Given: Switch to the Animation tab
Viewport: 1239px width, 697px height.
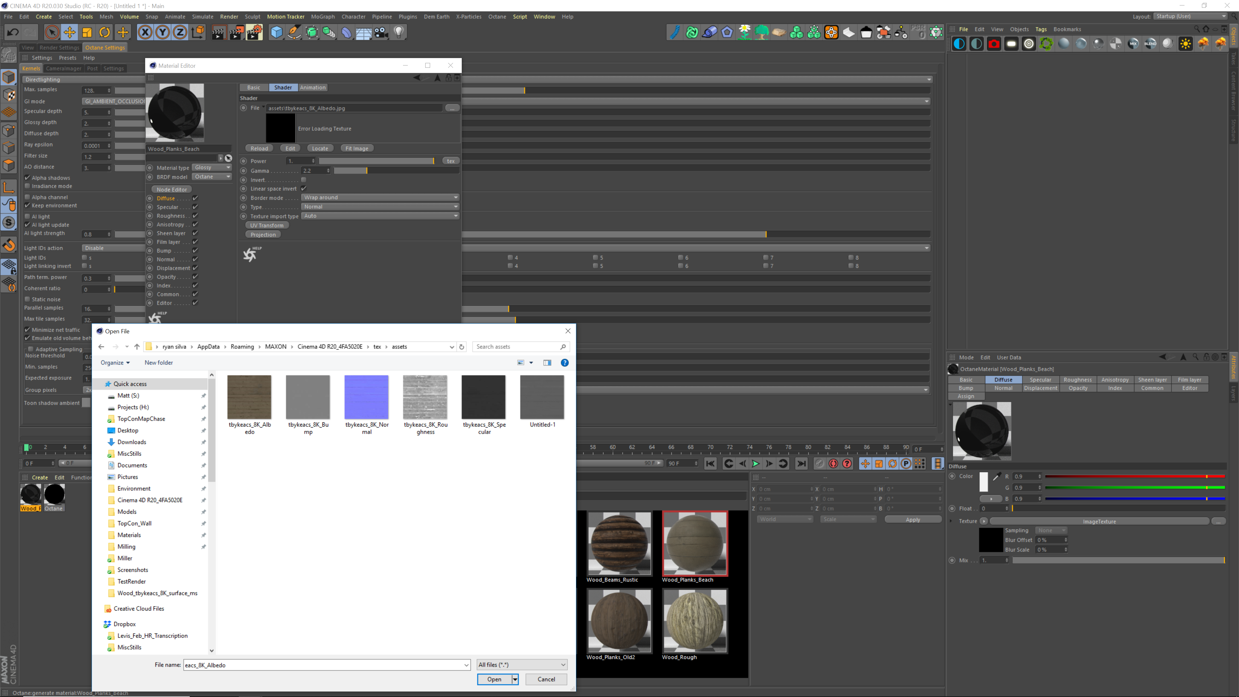Looking at the screenshot, I should coord(313,87).
